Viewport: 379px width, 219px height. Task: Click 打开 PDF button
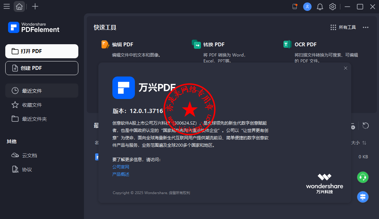[x=42, y=51]
